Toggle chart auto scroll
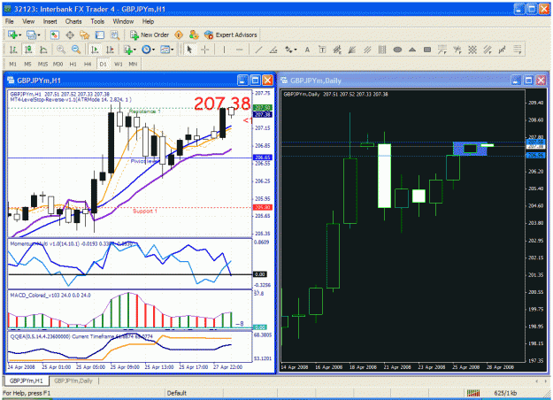This screenshot has height=400, width=553. 95,50
